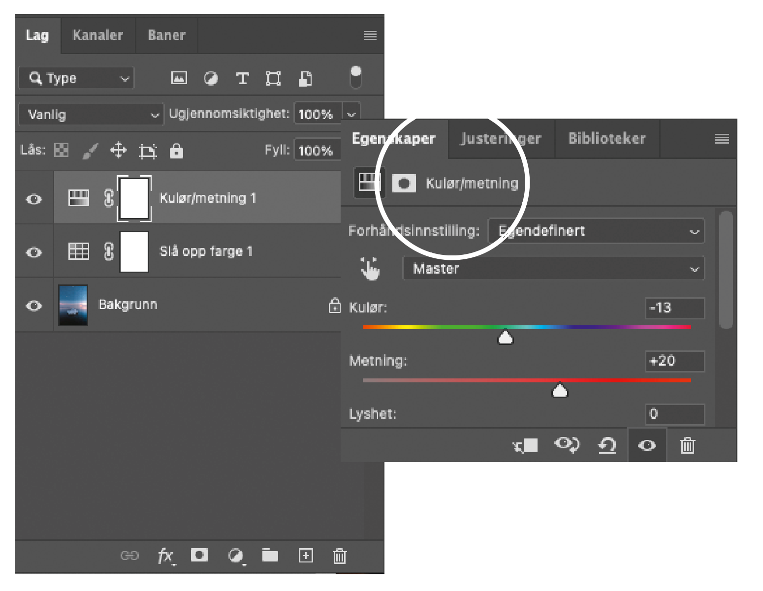Viewport: 763px width, 591px height.
Task: Open the Vanlig blend mode dropdown
Action: click(x=91, y=115)
